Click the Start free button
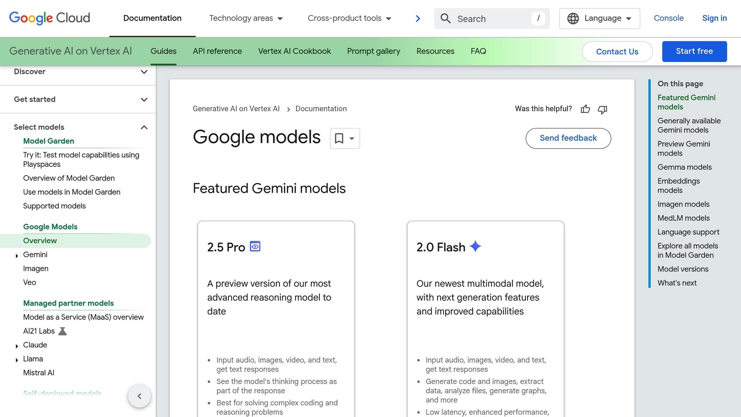Viewport: 741px width, 417px height. coord(694,51)
